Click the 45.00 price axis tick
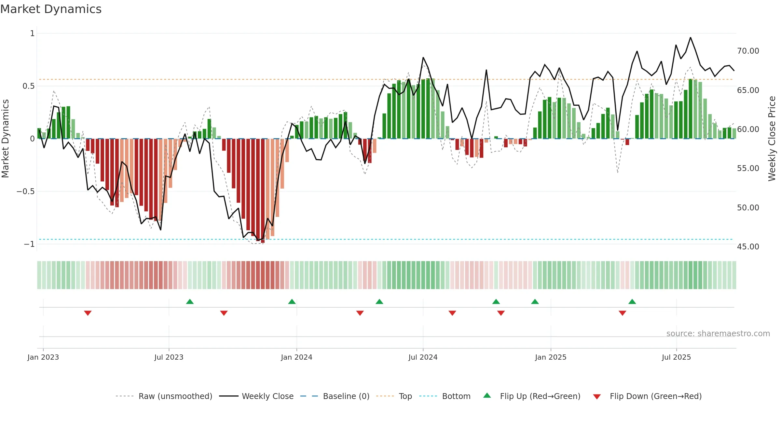Image resolution: width=781 pixels, height=439 pixels. tap(748, 246)
